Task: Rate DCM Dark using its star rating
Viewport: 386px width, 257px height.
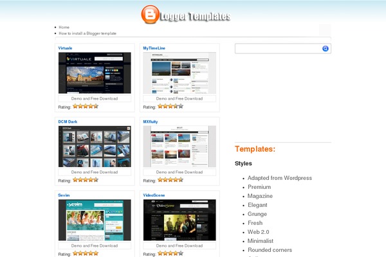Action: pyautogui.click(x=86, y=180)
